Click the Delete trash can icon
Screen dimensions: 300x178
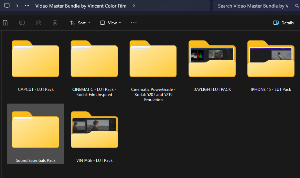point(55,23)
